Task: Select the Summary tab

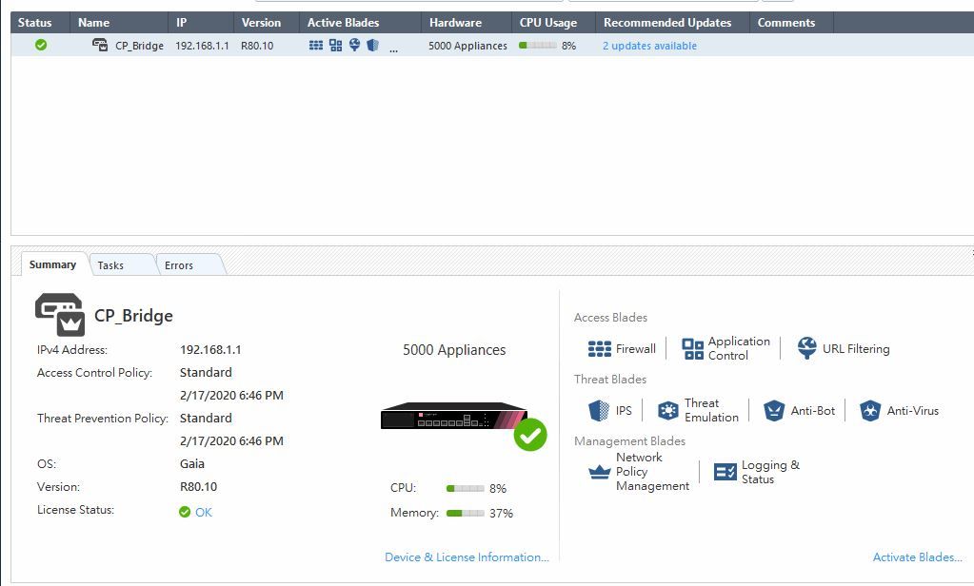Action: 52,264
